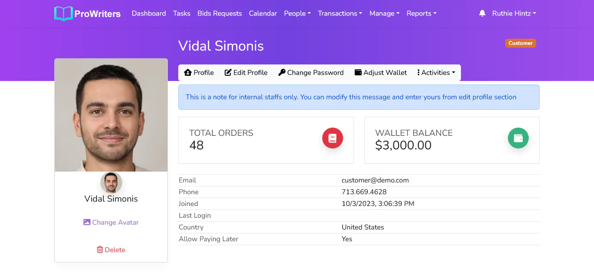
Task: Click the red Total Orders book icon
Action: [333, 138]
